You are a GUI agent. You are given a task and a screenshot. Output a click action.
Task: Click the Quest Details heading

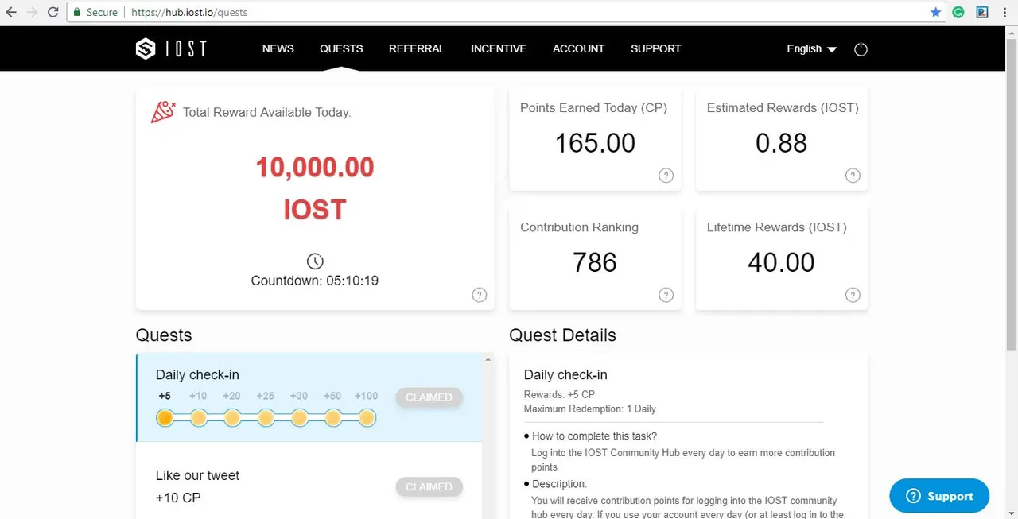coord(562,335)
